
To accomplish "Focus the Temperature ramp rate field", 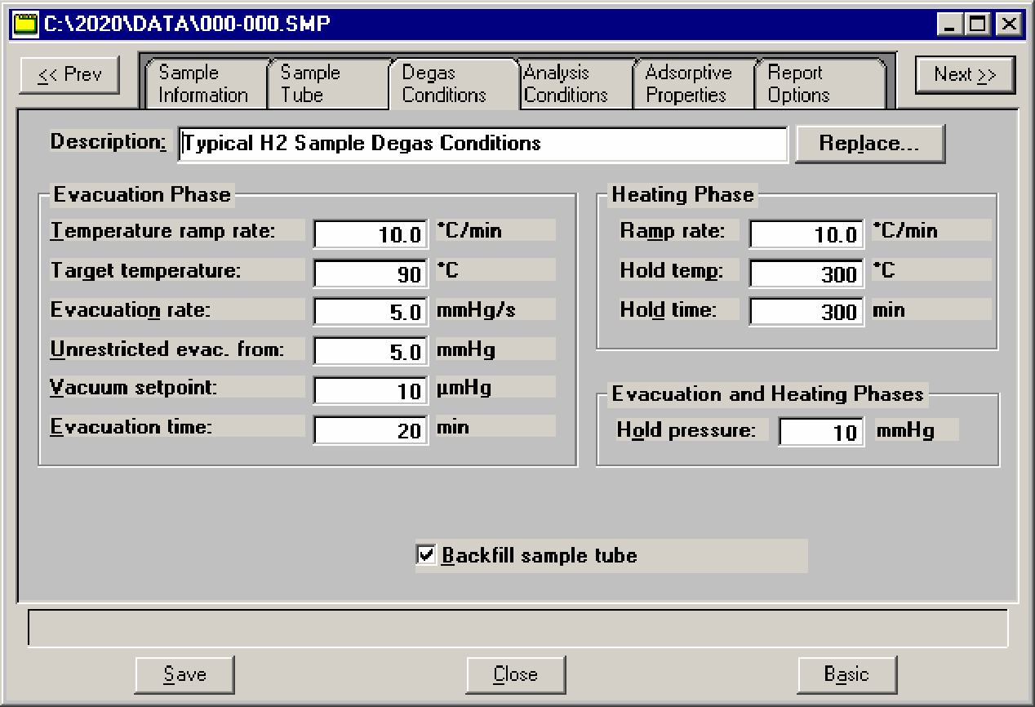I will pos(371,234).
